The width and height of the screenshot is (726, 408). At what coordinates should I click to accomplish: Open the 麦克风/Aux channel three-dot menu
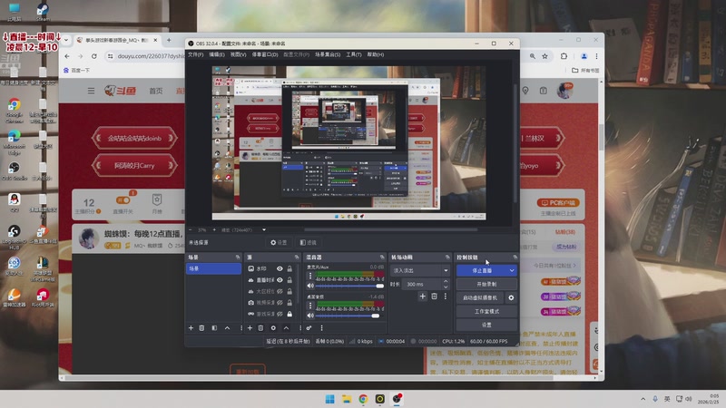point(310,277)
